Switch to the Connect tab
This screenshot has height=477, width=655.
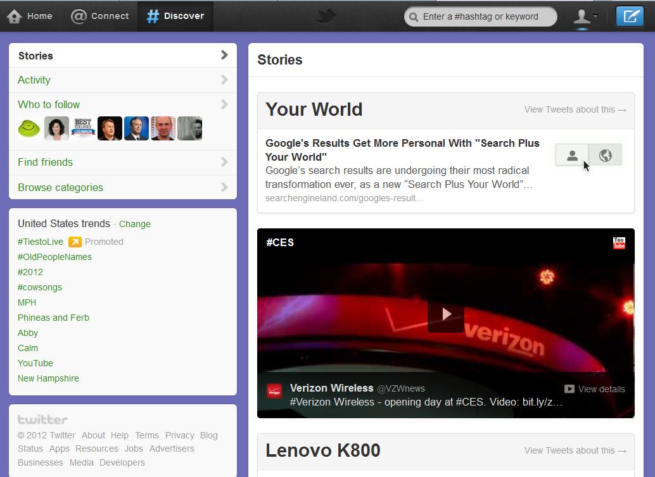[99, 16]
